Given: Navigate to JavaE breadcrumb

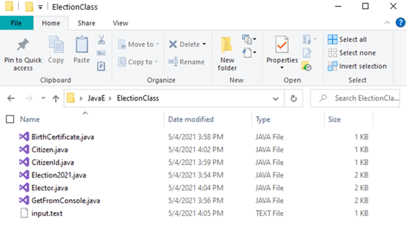Looking at the screenshot, I should 96,99.
